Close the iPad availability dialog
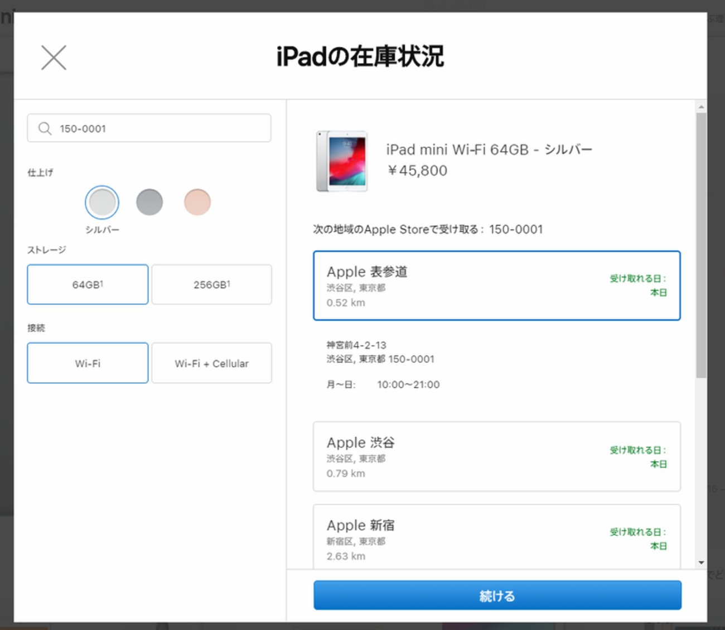The width and height of the screenshot is (725, 630). (x=54, y=57)
